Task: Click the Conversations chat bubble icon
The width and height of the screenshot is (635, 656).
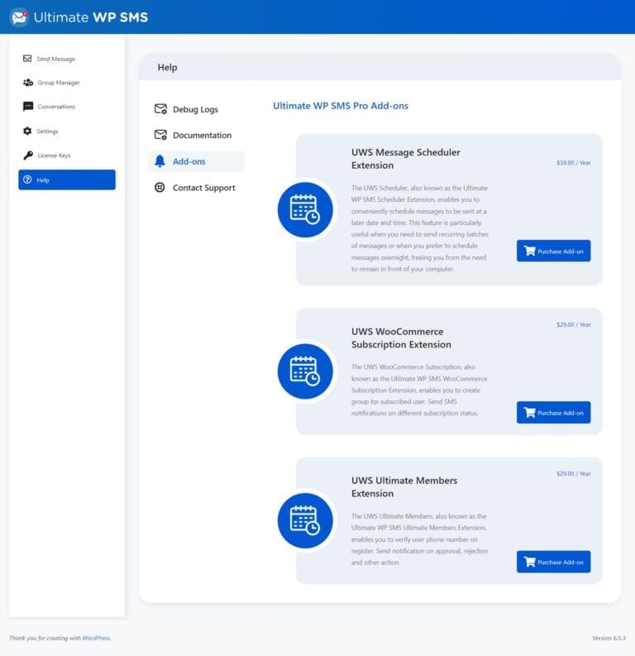Action: coord(28,106)
